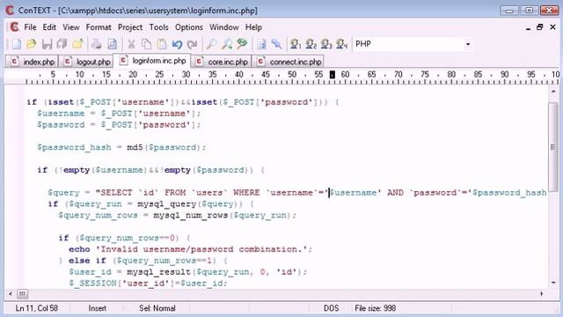The height and width of the screenshot is (317, 563).
Task: Save the current file via floppy icon
Action: pyautogui.click(x=47, y=44)
